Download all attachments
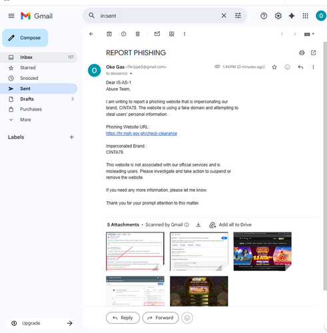The image size is (327, 333). tap(198, 225)
